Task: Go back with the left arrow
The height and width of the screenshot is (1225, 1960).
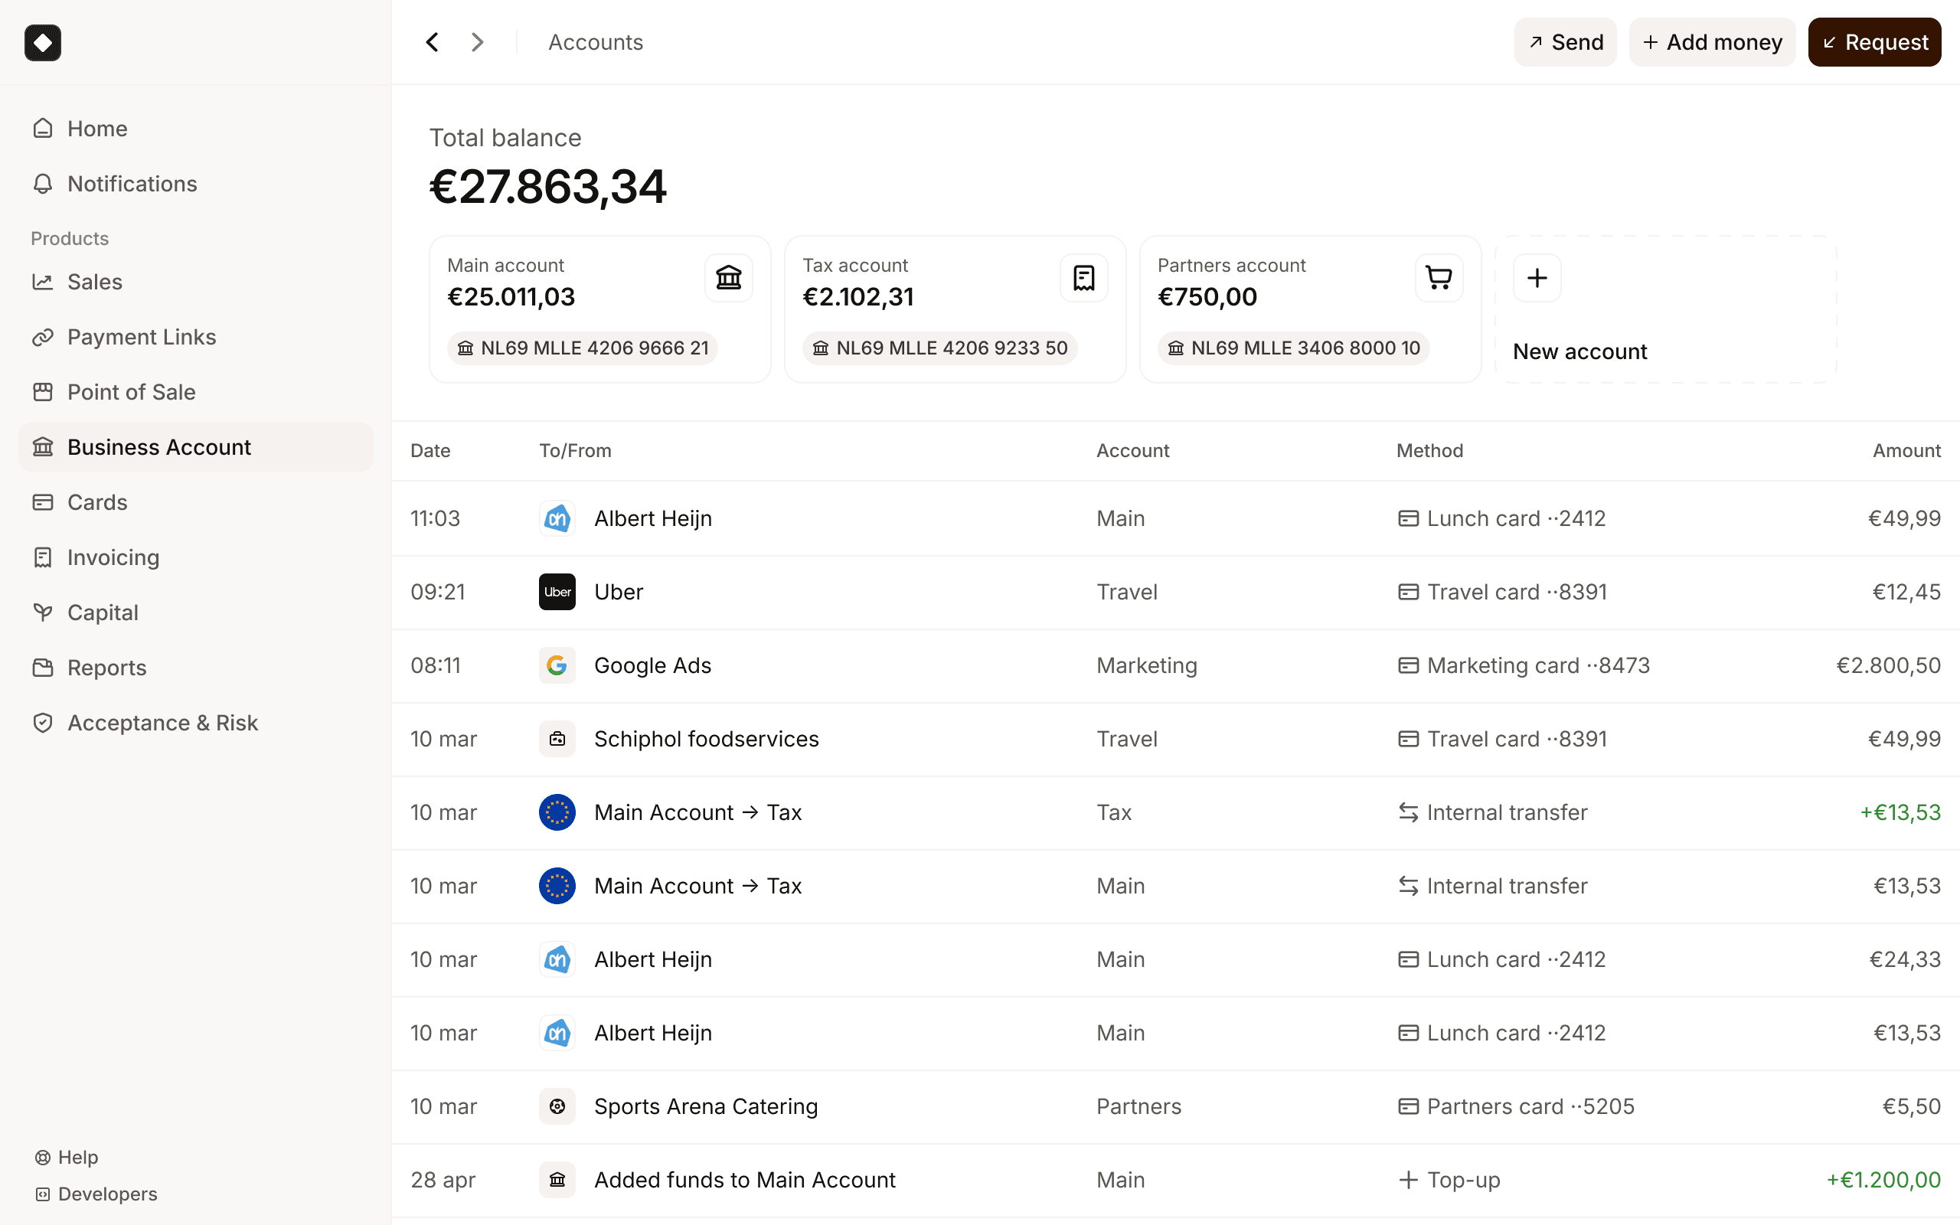Action: pyautogui.click(x=433, y=42)
